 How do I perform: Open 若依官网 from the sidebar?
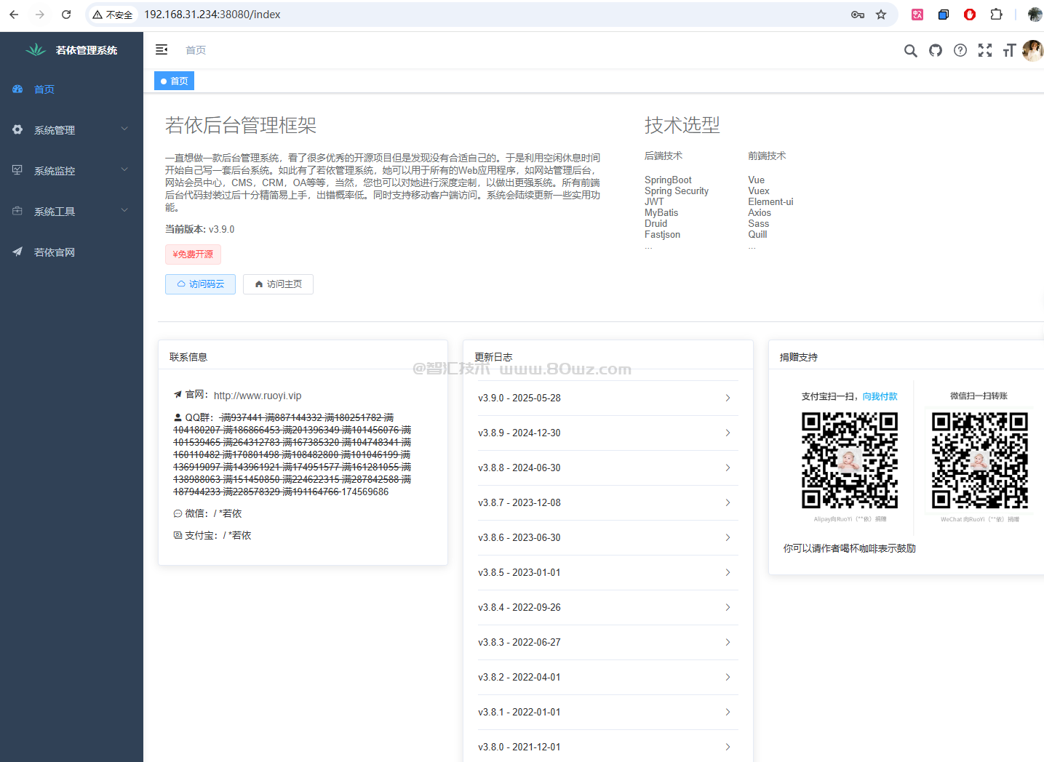(55, 252)
